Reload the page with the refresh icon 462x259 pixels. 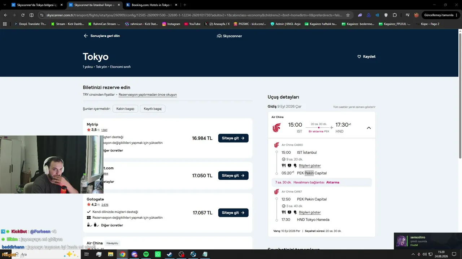23,15
